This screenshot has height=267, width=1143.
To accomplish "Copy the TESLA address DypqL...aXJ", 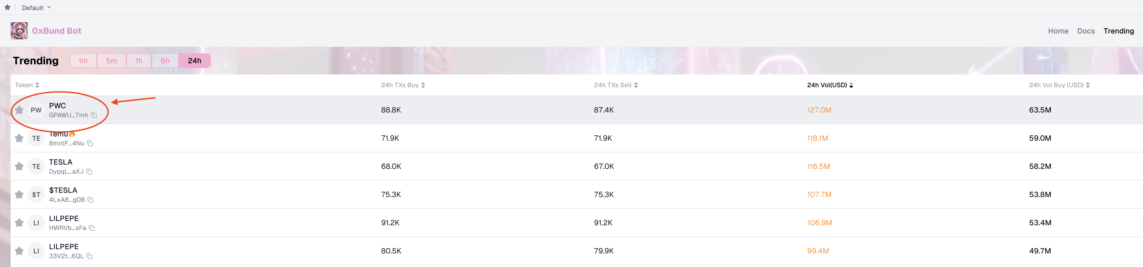I will pos(89,172).
